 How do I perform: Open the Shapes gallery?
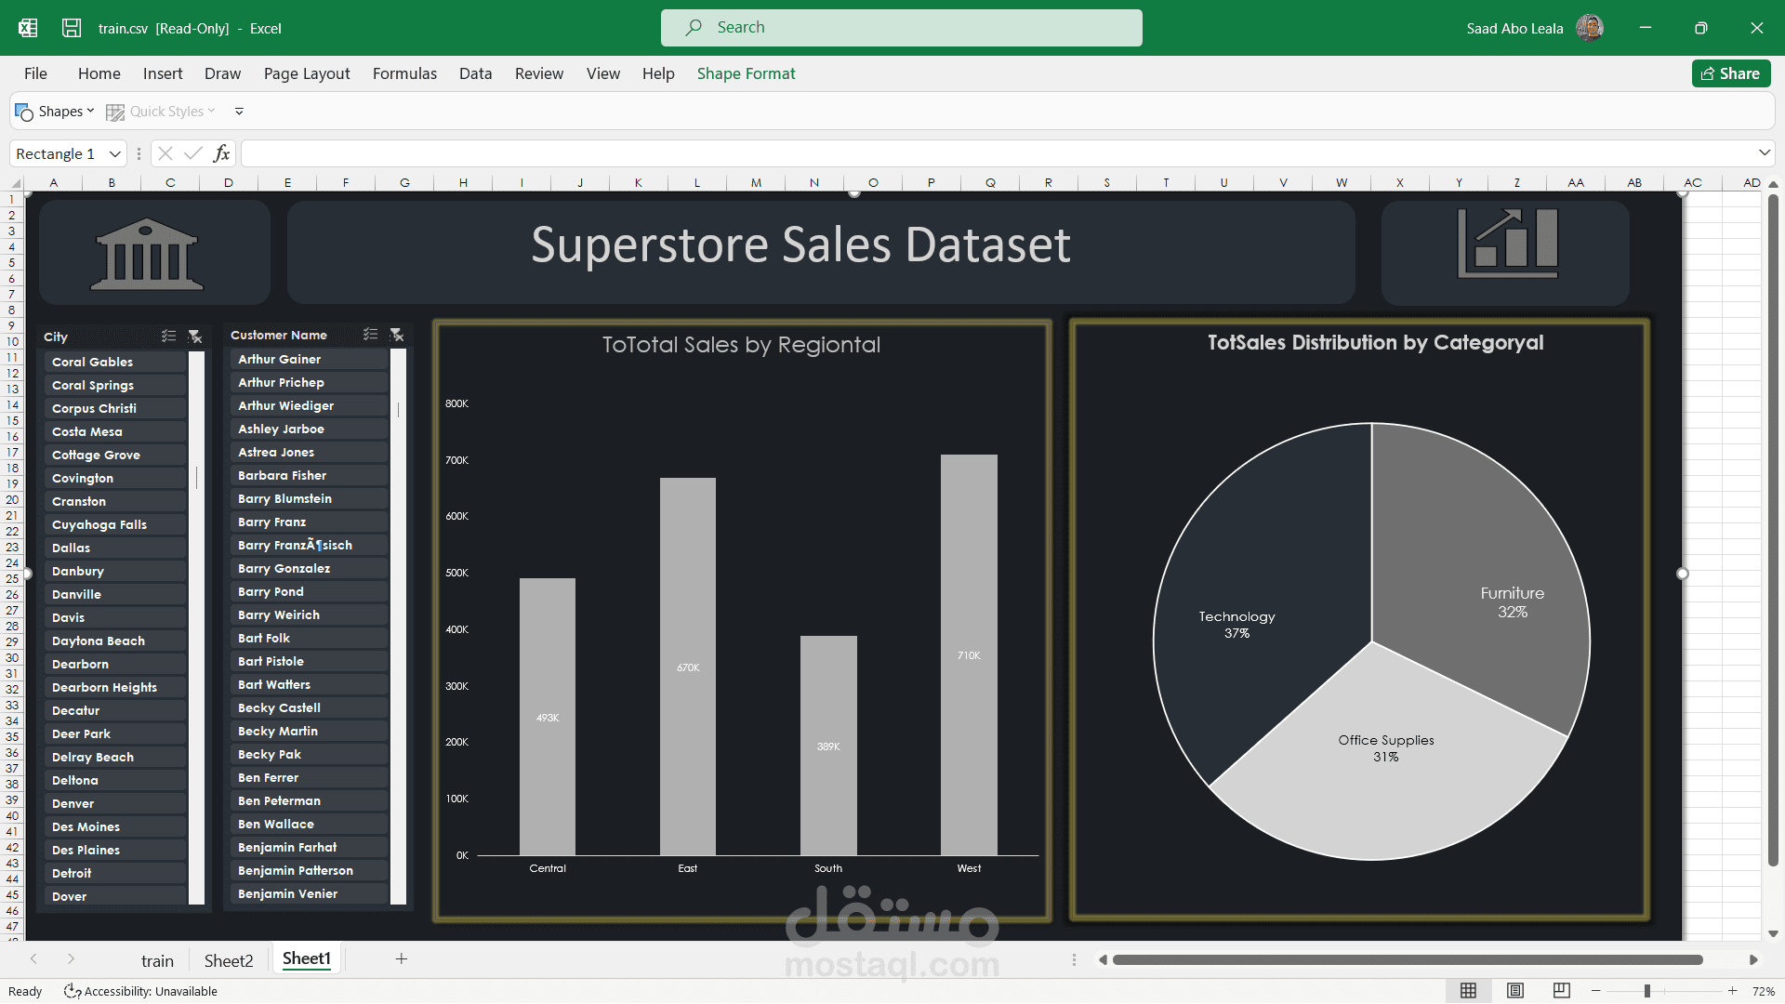tap(56, 111)
